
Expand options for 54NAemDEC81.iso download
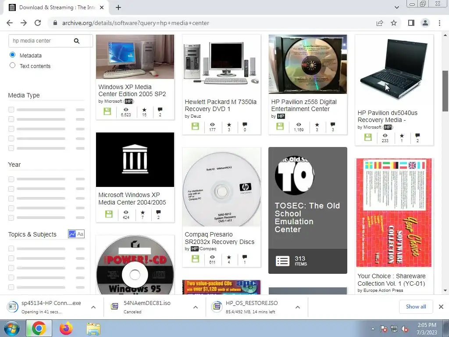[196, 307]
